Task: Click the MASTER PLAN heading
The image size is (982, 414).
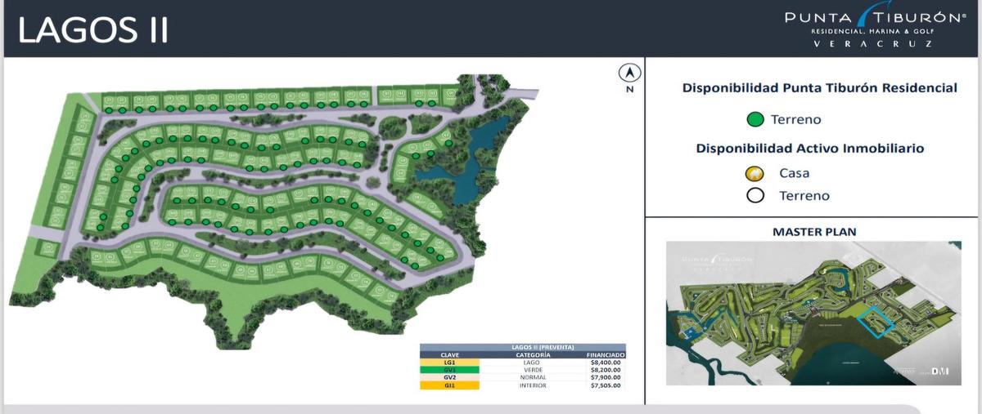Action: point(814,232)
